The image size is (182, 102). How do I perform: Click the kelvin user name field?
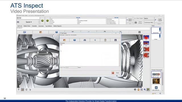click(149, 18)
